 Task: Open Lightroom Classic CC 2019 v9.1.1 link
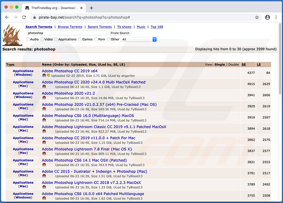tap(104, 127)
